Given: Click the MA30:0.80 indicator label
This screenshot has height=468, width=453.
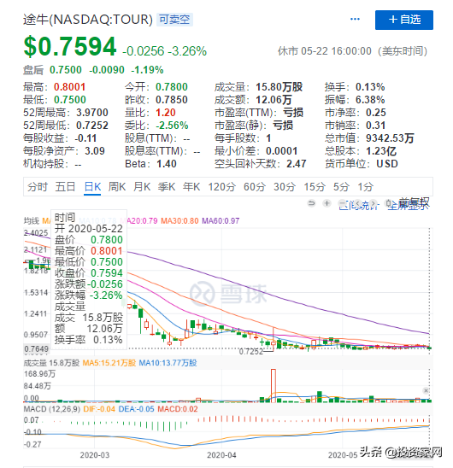Looking at the screenshot, I should pyautogui.click(x=179, y=221).
